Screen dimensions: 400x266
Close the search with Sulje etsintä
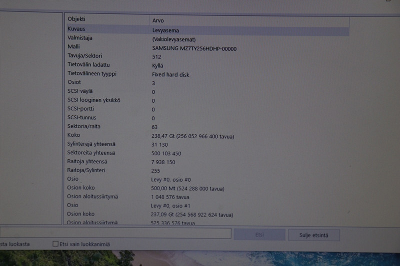(x=314, y=235)
